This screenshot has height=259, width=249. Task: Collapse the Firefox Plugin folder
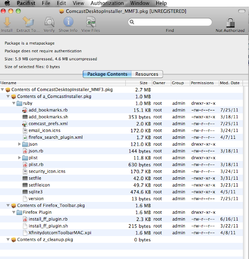14,212
